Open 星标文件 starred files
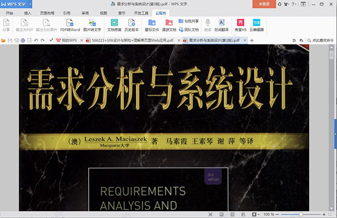The height and width of the screenshot is (218, 337). point(152,25)
